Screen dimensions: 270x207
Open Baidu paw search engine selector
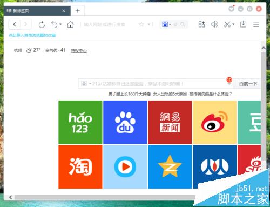point(166,24)
